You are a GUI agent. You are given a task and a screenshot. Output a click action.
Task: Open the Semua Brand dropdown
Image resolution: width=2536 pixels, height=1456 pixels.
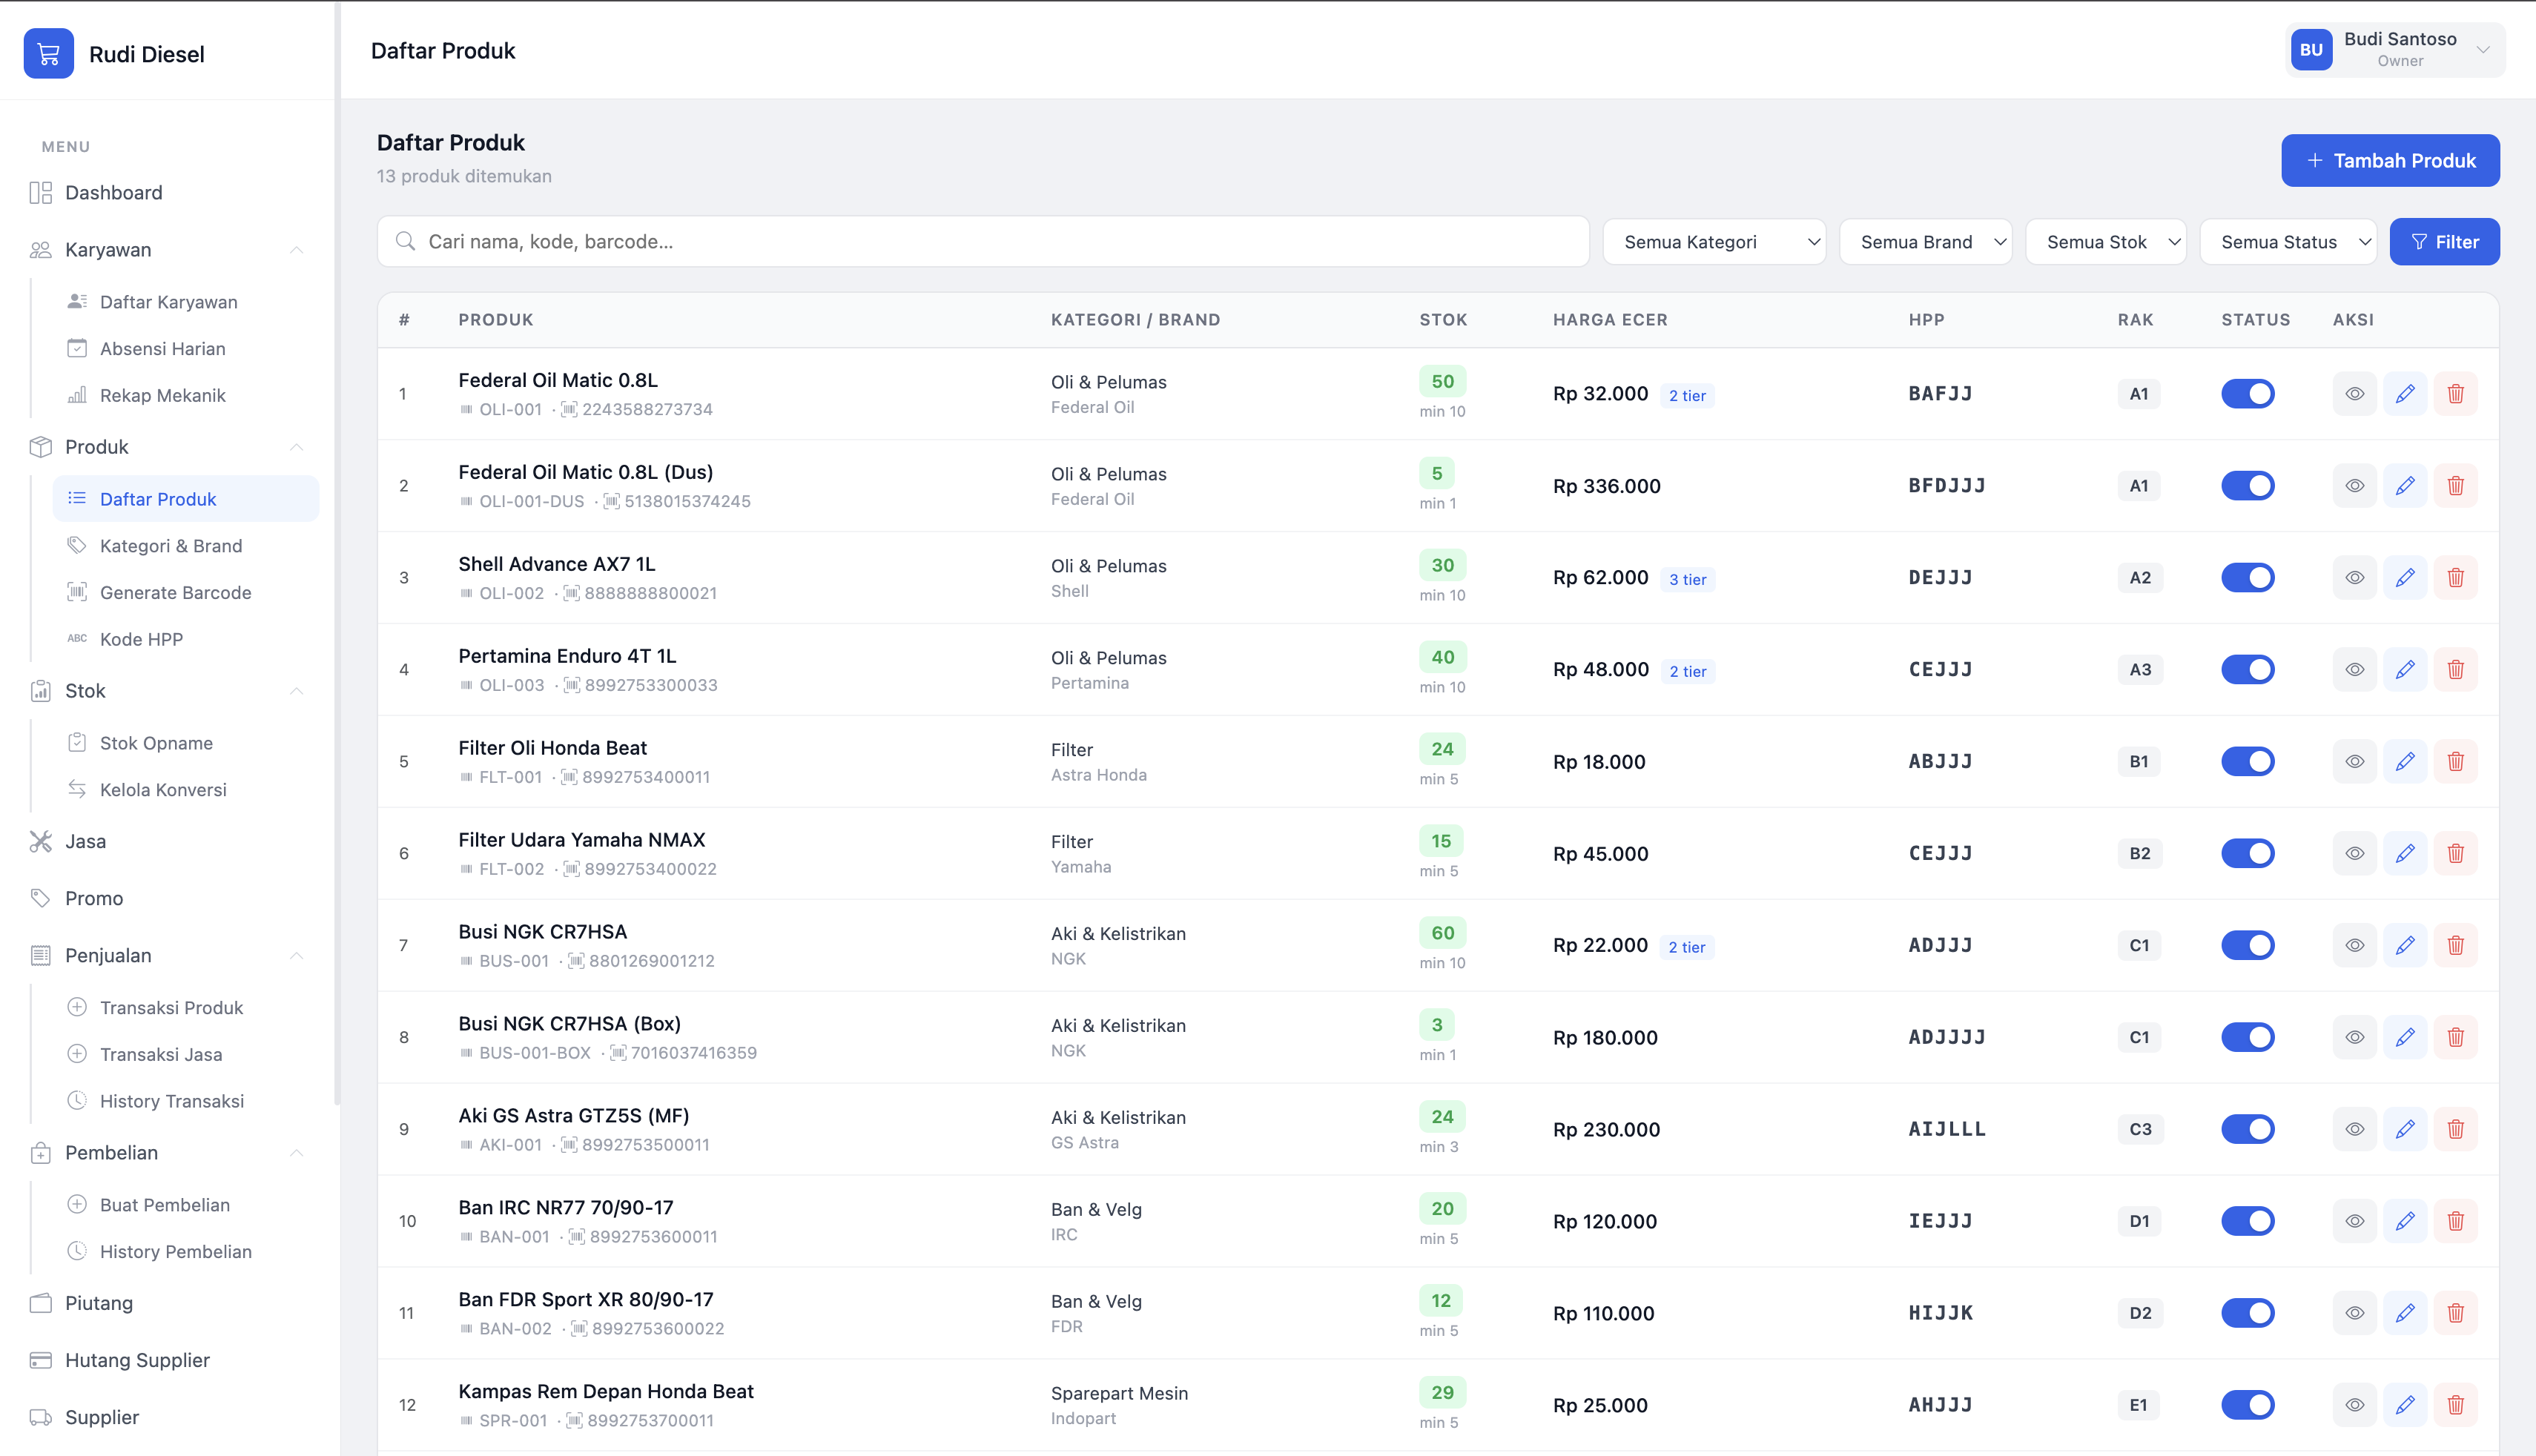point(1926,242)
